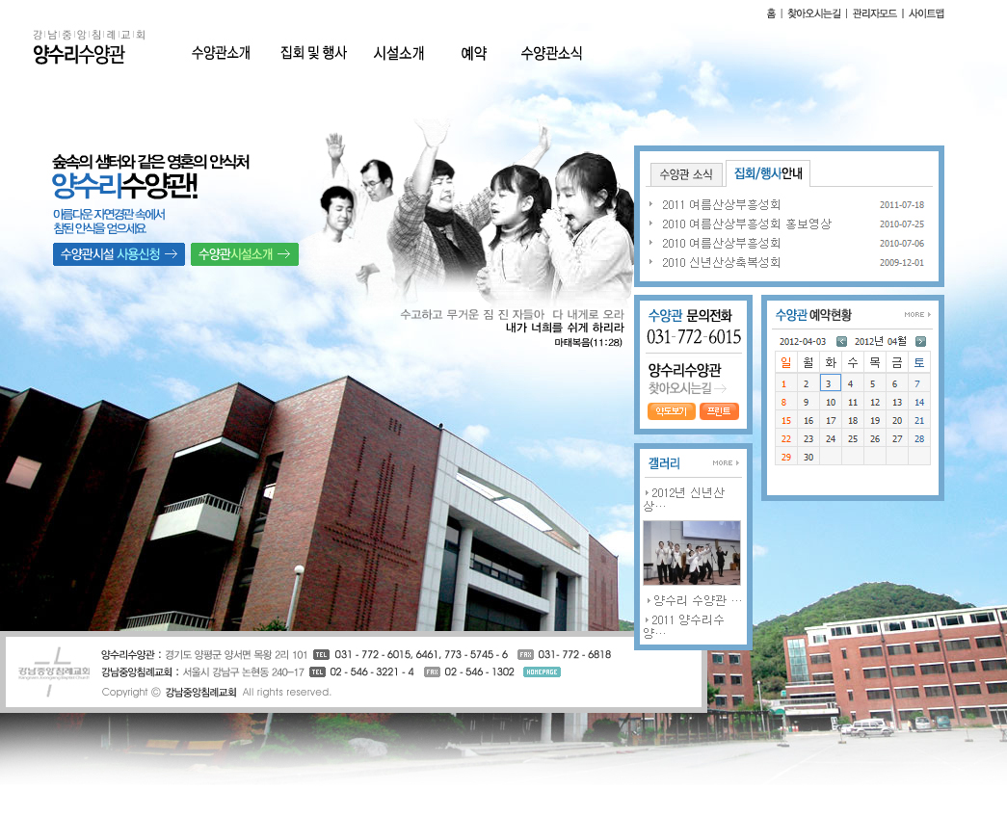Open MORE link in 갤러리 panel
Image resolution: width=1007 pixels, height=816 pixels.
[726, 463]
